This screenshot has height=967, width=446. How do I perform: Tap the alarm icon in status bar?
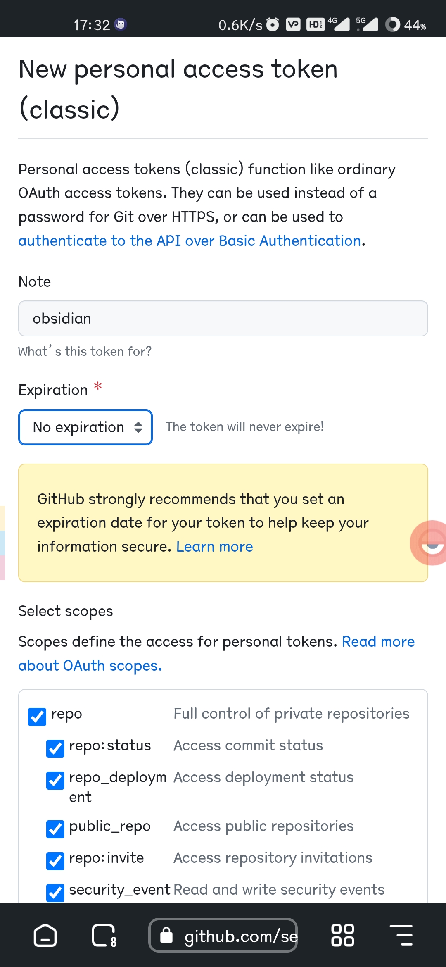(273, 25)
